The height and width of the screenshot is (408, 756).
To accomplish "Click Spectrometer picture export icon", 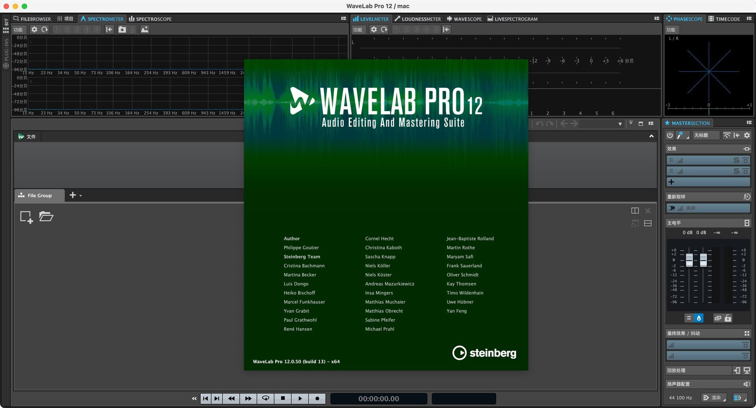I will [x=145, y=30].
